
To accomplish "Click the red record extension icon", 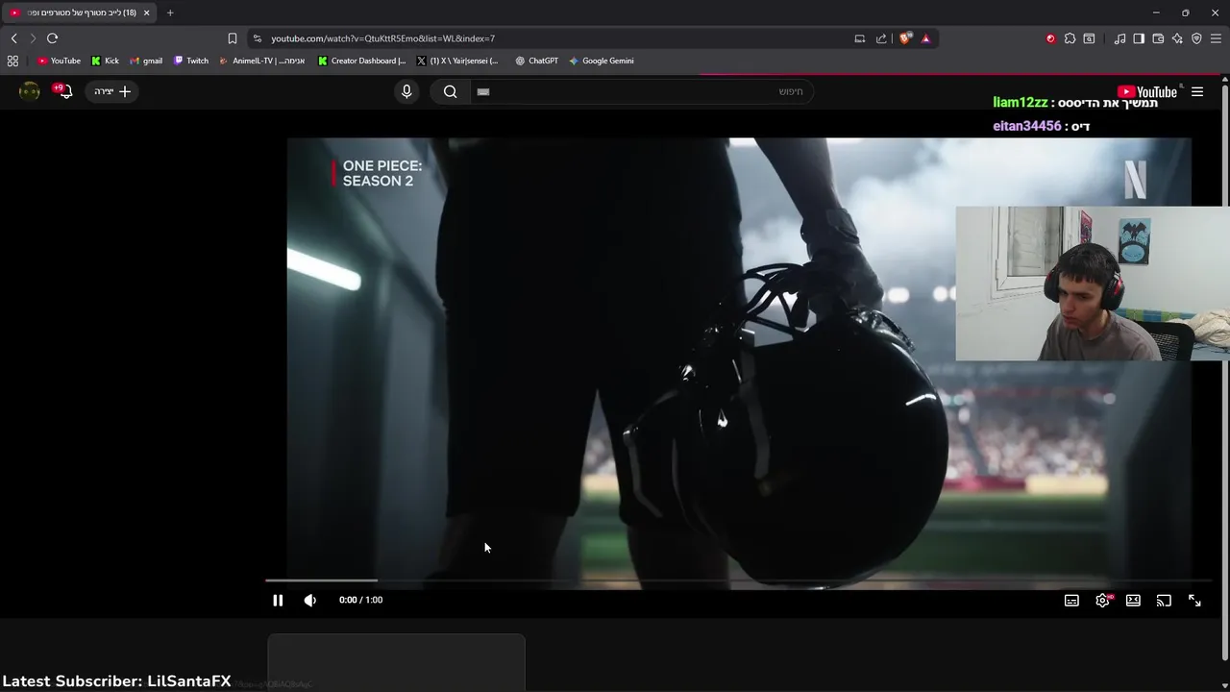I will (1050, 38).
